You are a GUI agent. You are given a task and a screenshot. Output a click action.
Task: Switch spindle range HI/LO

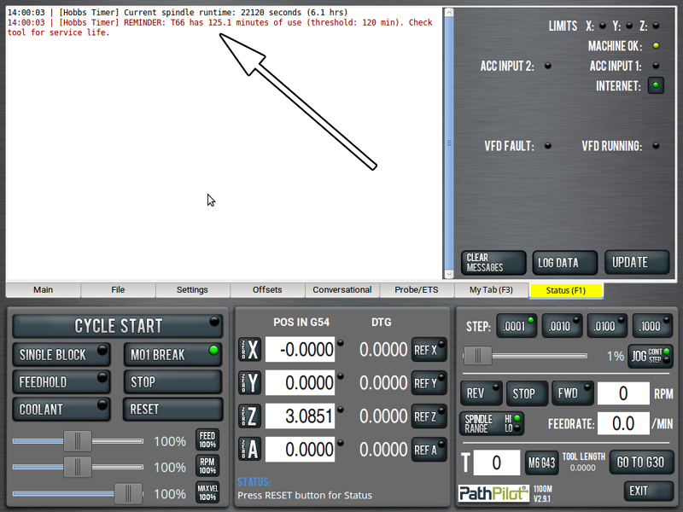point(493,423)
